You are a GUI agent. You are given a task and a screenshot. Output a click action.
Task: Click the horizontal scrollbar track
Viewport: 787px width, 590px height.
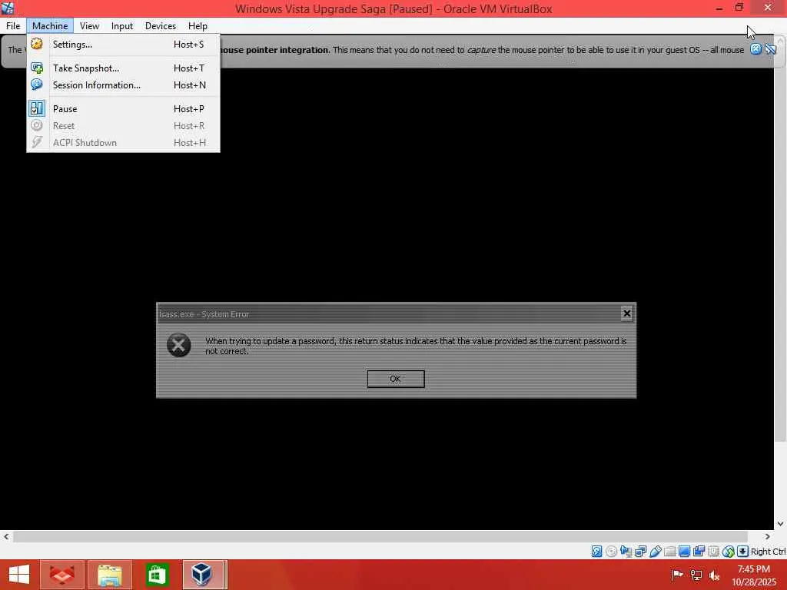[x=380, y=536]
